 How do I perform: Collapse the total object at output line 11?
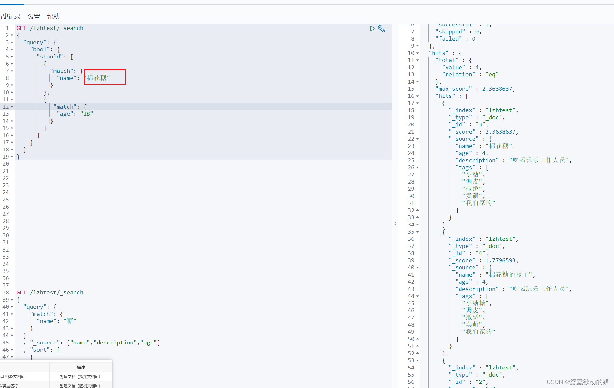(418, 60)
